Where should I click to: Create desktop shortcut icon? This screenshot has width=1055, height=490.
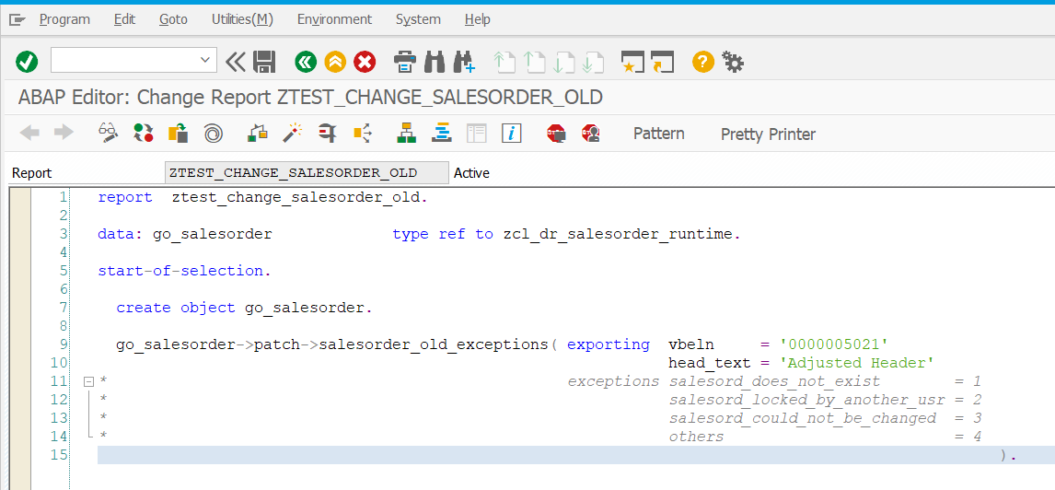tap(663, 62)
